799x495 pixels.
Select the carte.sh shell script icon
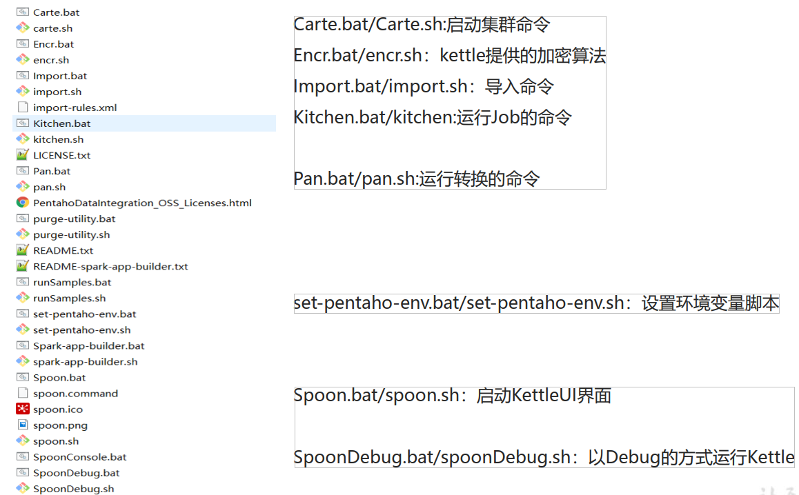23,28
